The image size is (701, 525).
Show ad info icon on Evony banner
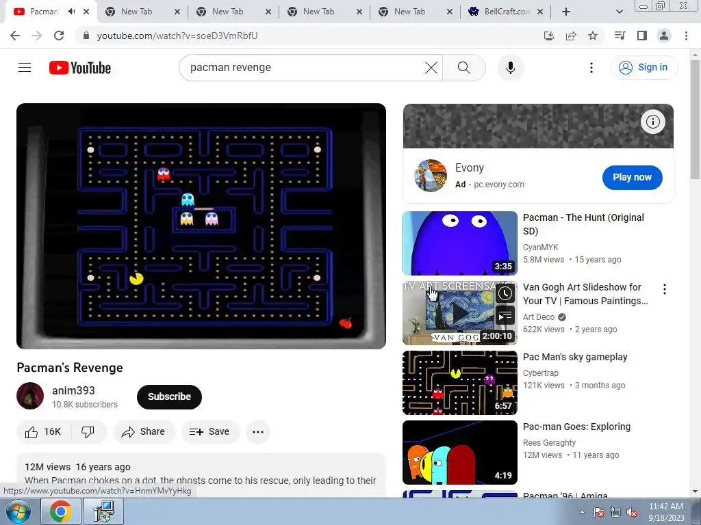652,122
